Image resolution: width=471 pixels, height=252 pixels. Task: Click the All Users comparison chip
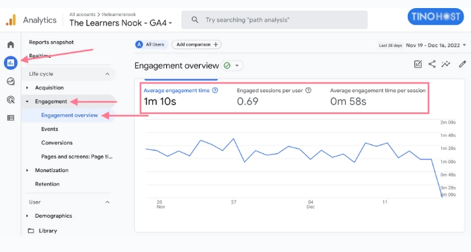151,44
